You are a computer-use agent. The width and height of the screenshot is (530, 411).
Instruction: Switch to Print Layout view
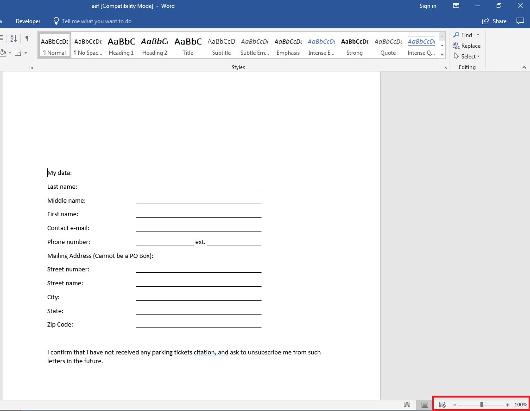(424, 405)
